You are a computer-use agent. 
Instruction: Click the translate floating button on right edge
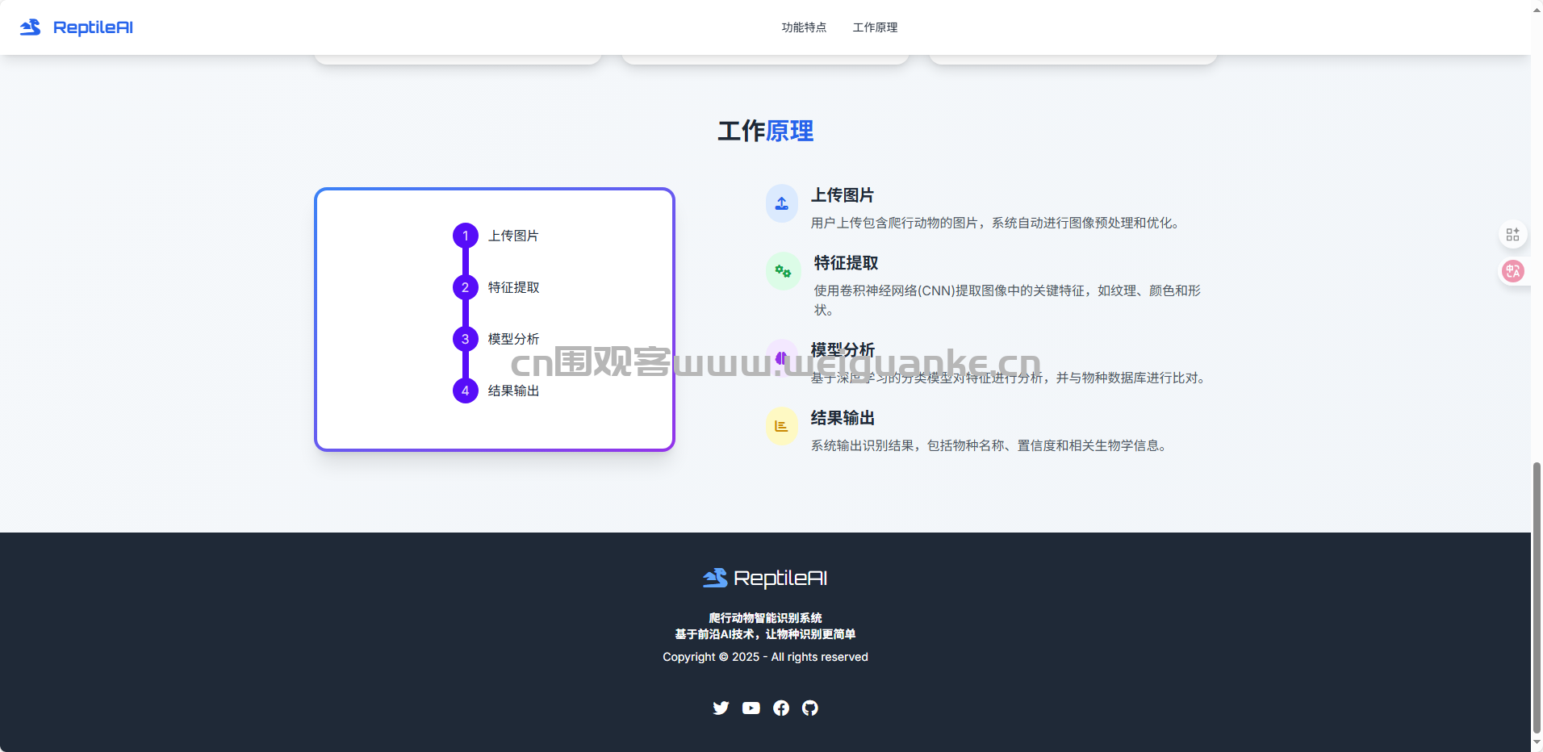click(x=1512, y=271)
